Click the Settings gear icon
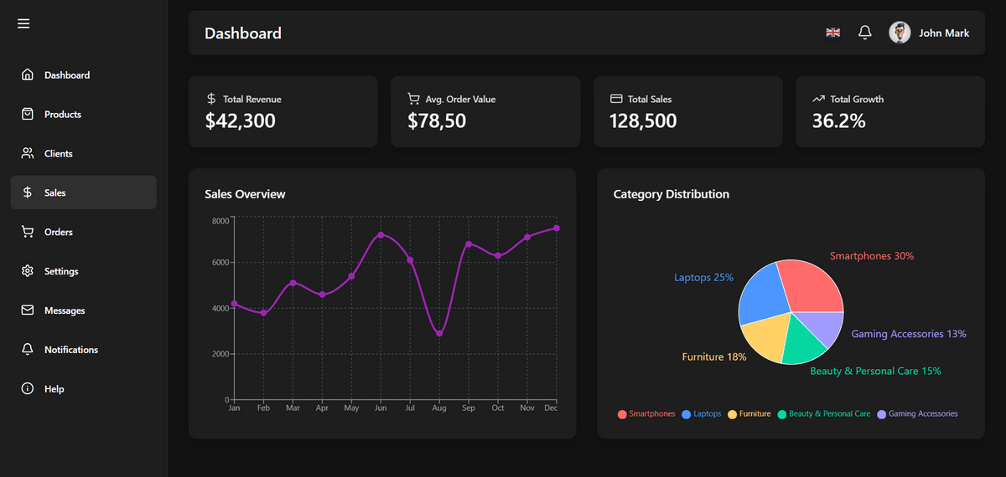This screenshot has width=1006, height=477. (x=28, y=271)
